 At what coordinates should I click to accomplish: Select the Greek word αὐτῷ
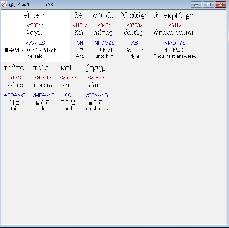[103, 15]
